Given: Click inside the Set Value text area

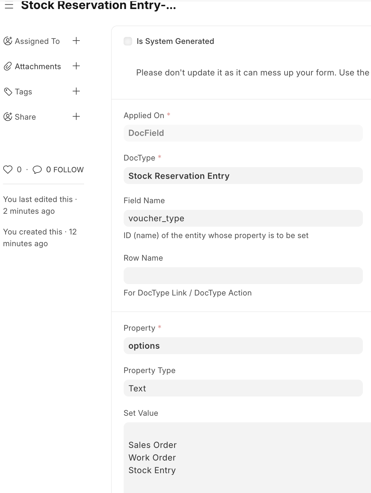Looking at the screenshot, I should coord(247,458).
